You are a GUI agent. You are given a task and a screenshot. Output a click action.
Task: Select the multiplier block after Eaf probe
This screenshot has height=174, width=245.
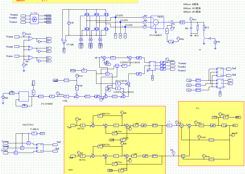pyautogui.click(x=181, y=125)
